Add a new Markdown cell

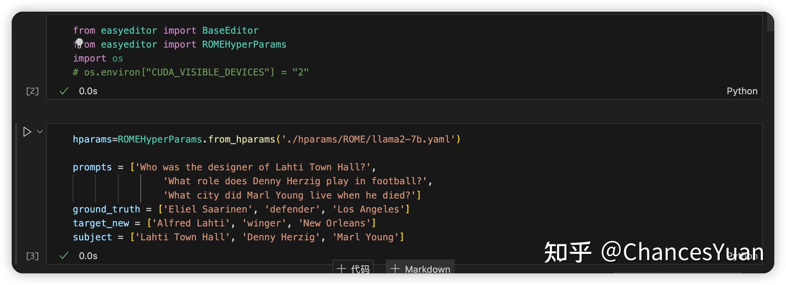tap(420, 269)
